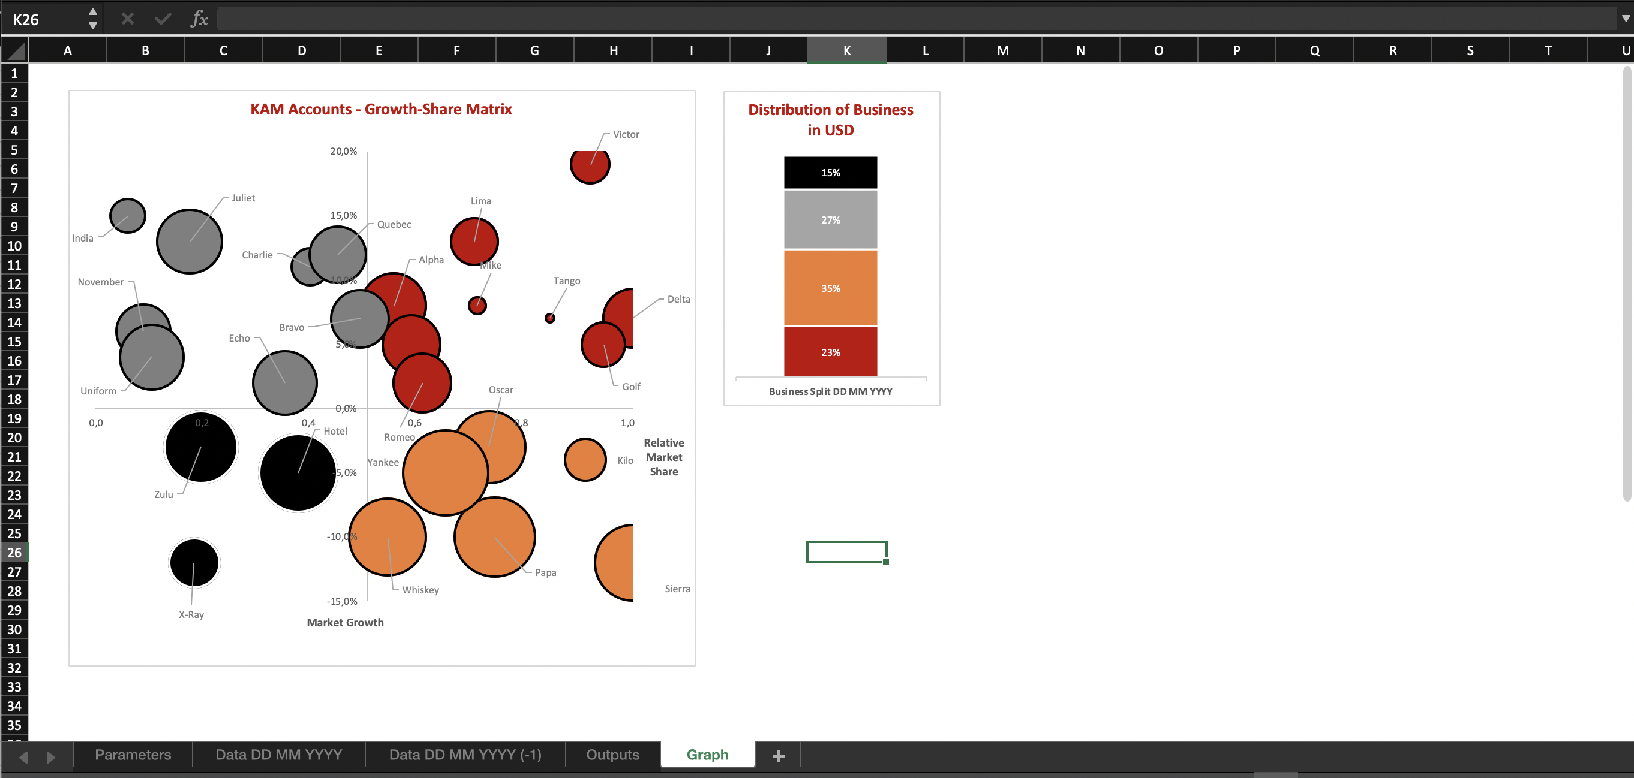Open the Data DD MM YYYY (-1) tab
The width and height of the screenshot is (1634, 778).
[x=465, y=755]
